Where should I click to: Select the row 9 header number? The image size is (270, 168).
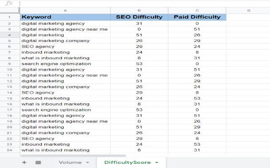point(9,64)
